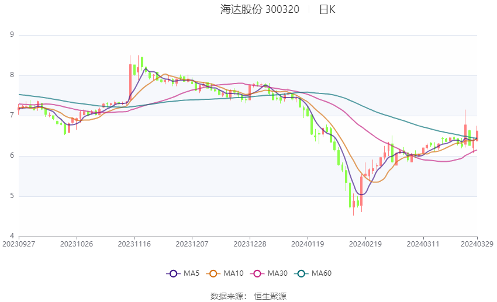Toggle the MA5 legend marker
This screenshot has height=302, width=497.
pyautogui.click(x=172, y=273)
